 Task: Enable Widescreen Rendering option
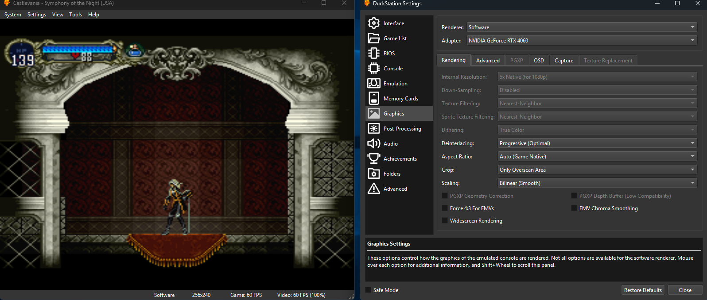(445, 220)
